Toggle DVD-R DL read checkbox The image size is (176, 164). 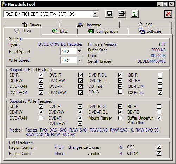point(120,75)
